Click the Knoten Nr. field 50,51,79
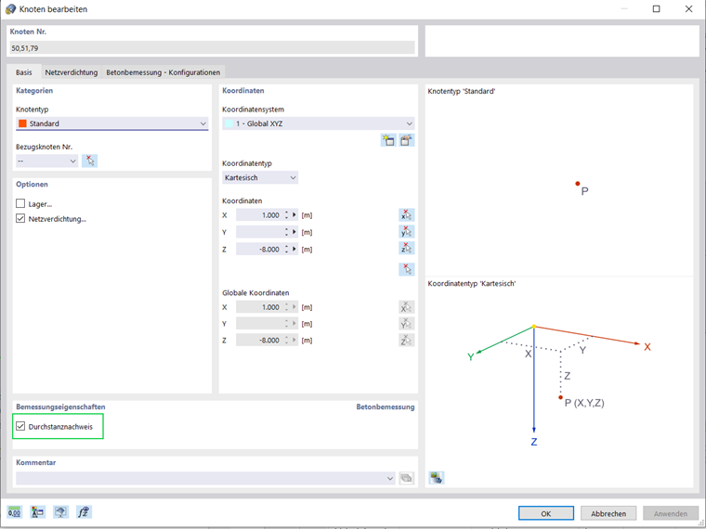Viewport: 706px width, 529px height. 212,47
